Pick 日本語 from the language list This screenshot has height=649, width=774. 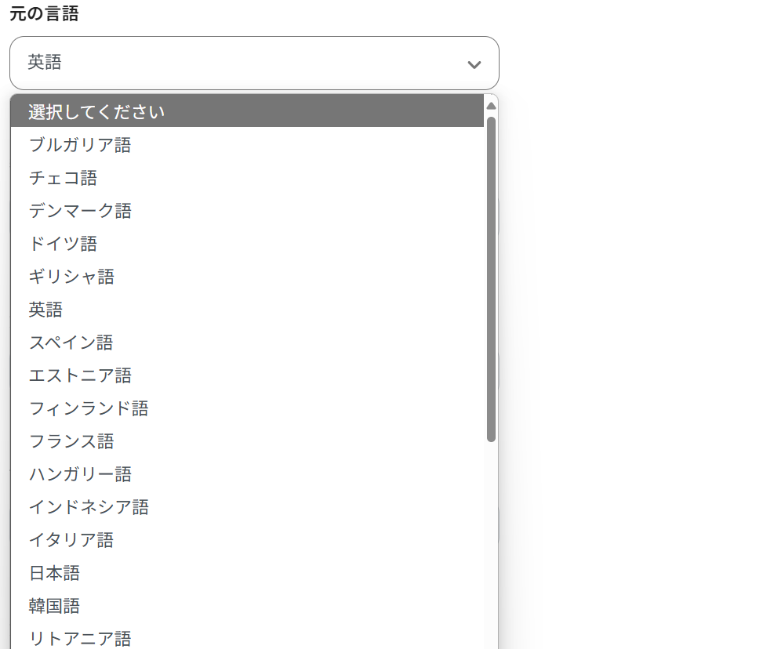coord(247,573)
